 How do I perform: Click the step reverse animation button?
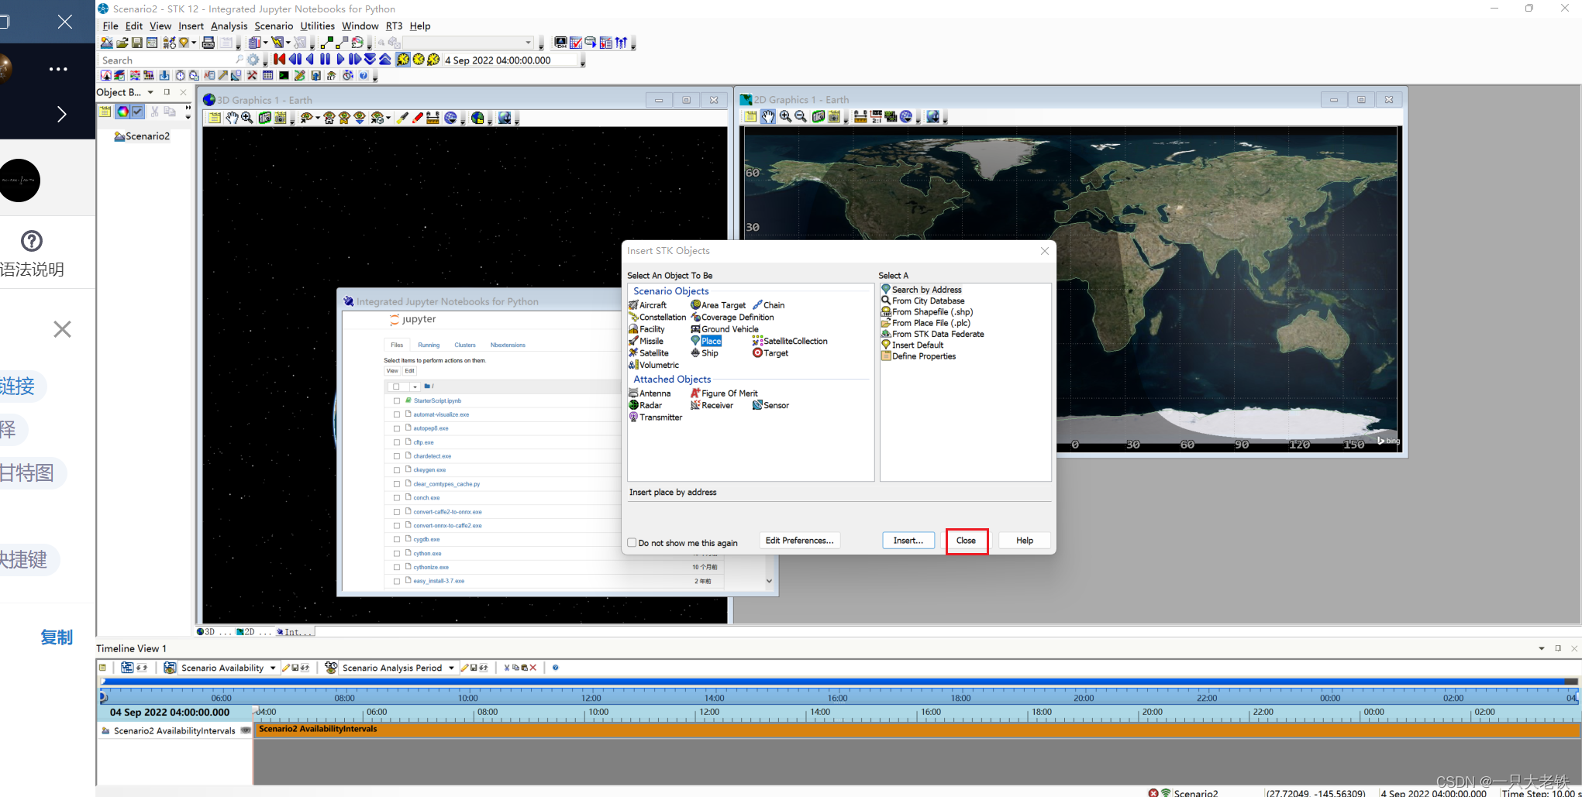click(x=295, y=60)
